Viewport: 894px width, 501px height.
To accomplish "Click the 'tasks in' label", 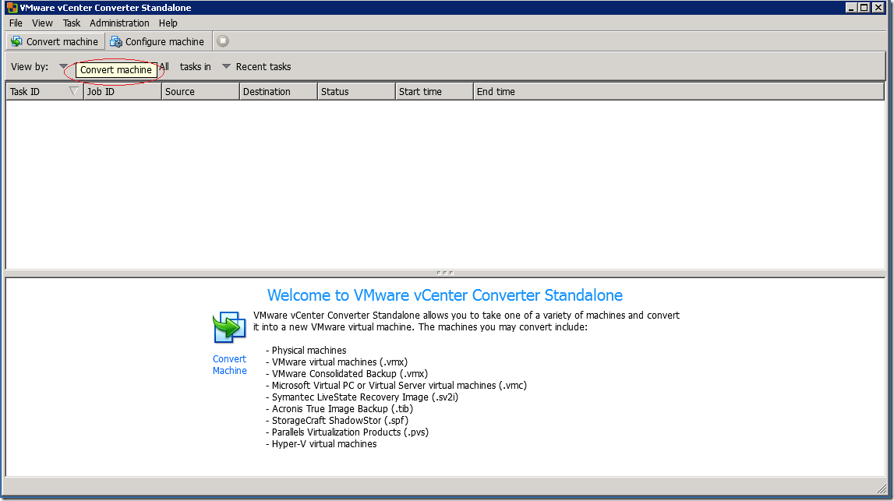I will pos(195,67).
